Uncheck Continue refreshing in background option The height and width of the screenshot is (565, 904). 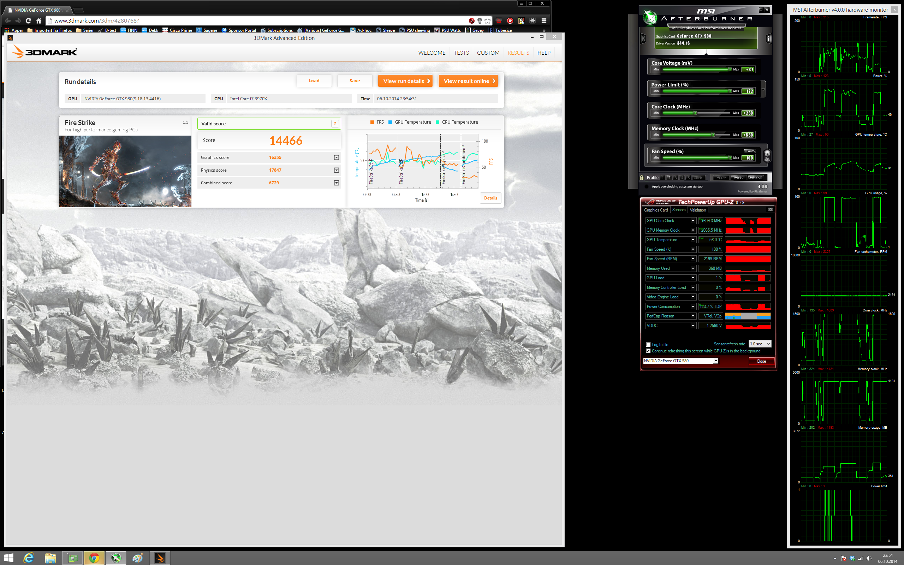tap(648, 351)
